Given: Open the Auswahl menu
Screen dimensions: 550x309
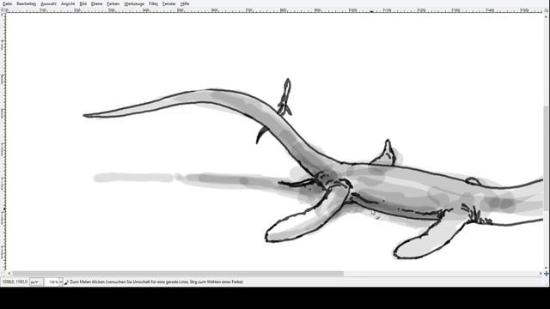Looking at the screenshot, I should tap(48, 3).
